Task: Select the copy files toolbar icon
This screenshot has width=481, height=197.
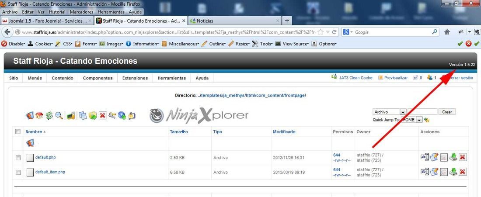Action: (x=83, y=115)
